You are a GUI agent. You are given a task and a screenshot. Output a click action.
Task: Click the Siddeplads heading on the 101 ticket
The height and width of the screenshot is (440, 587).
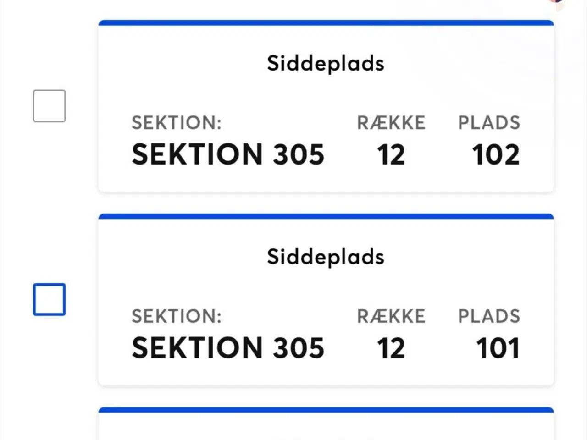(x=326, y=257)
